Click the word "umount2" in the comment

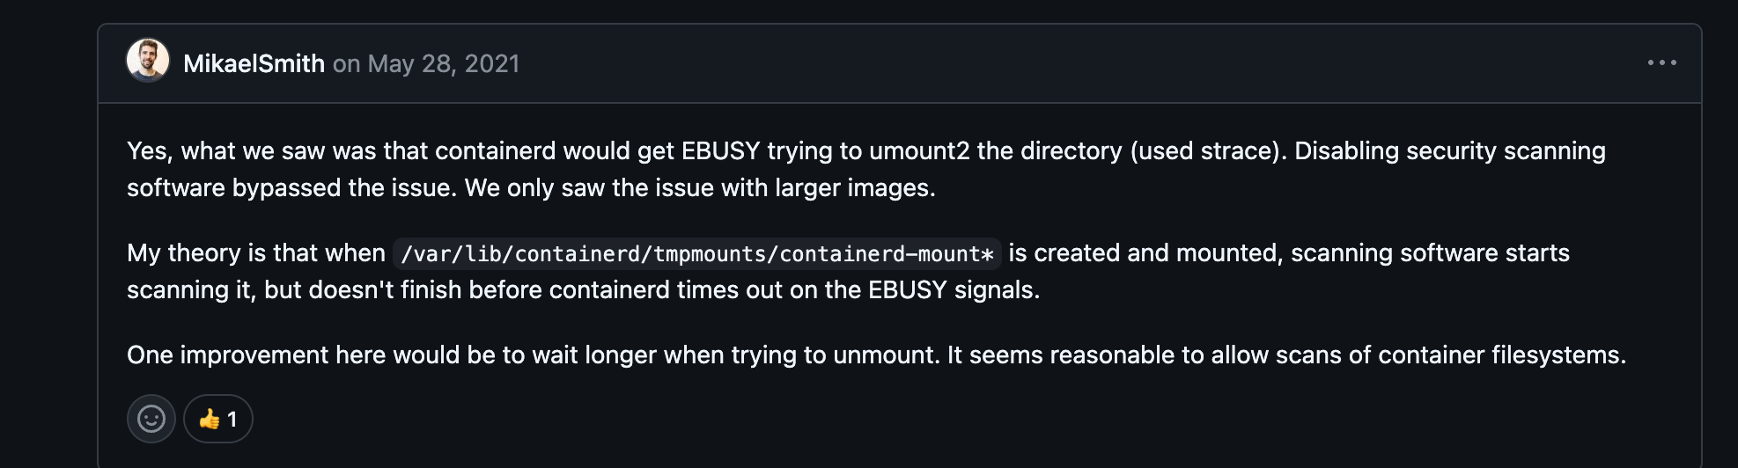(x=918, y=151)
